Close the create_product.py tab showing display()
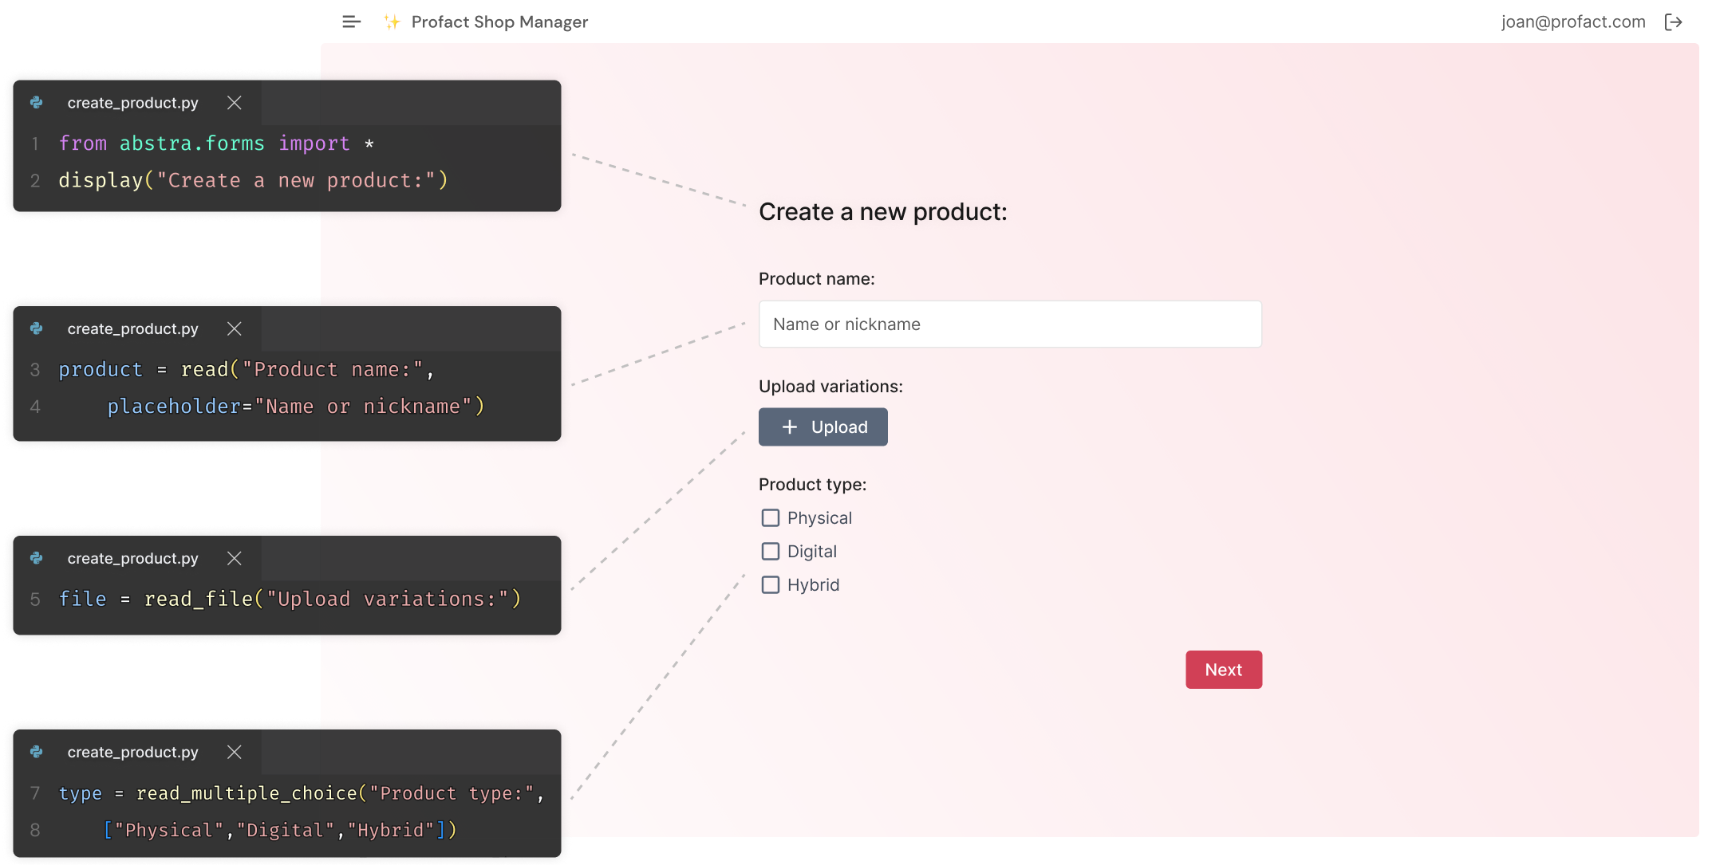This screenshot has height=865, width=1720. [x=234, y=103]
